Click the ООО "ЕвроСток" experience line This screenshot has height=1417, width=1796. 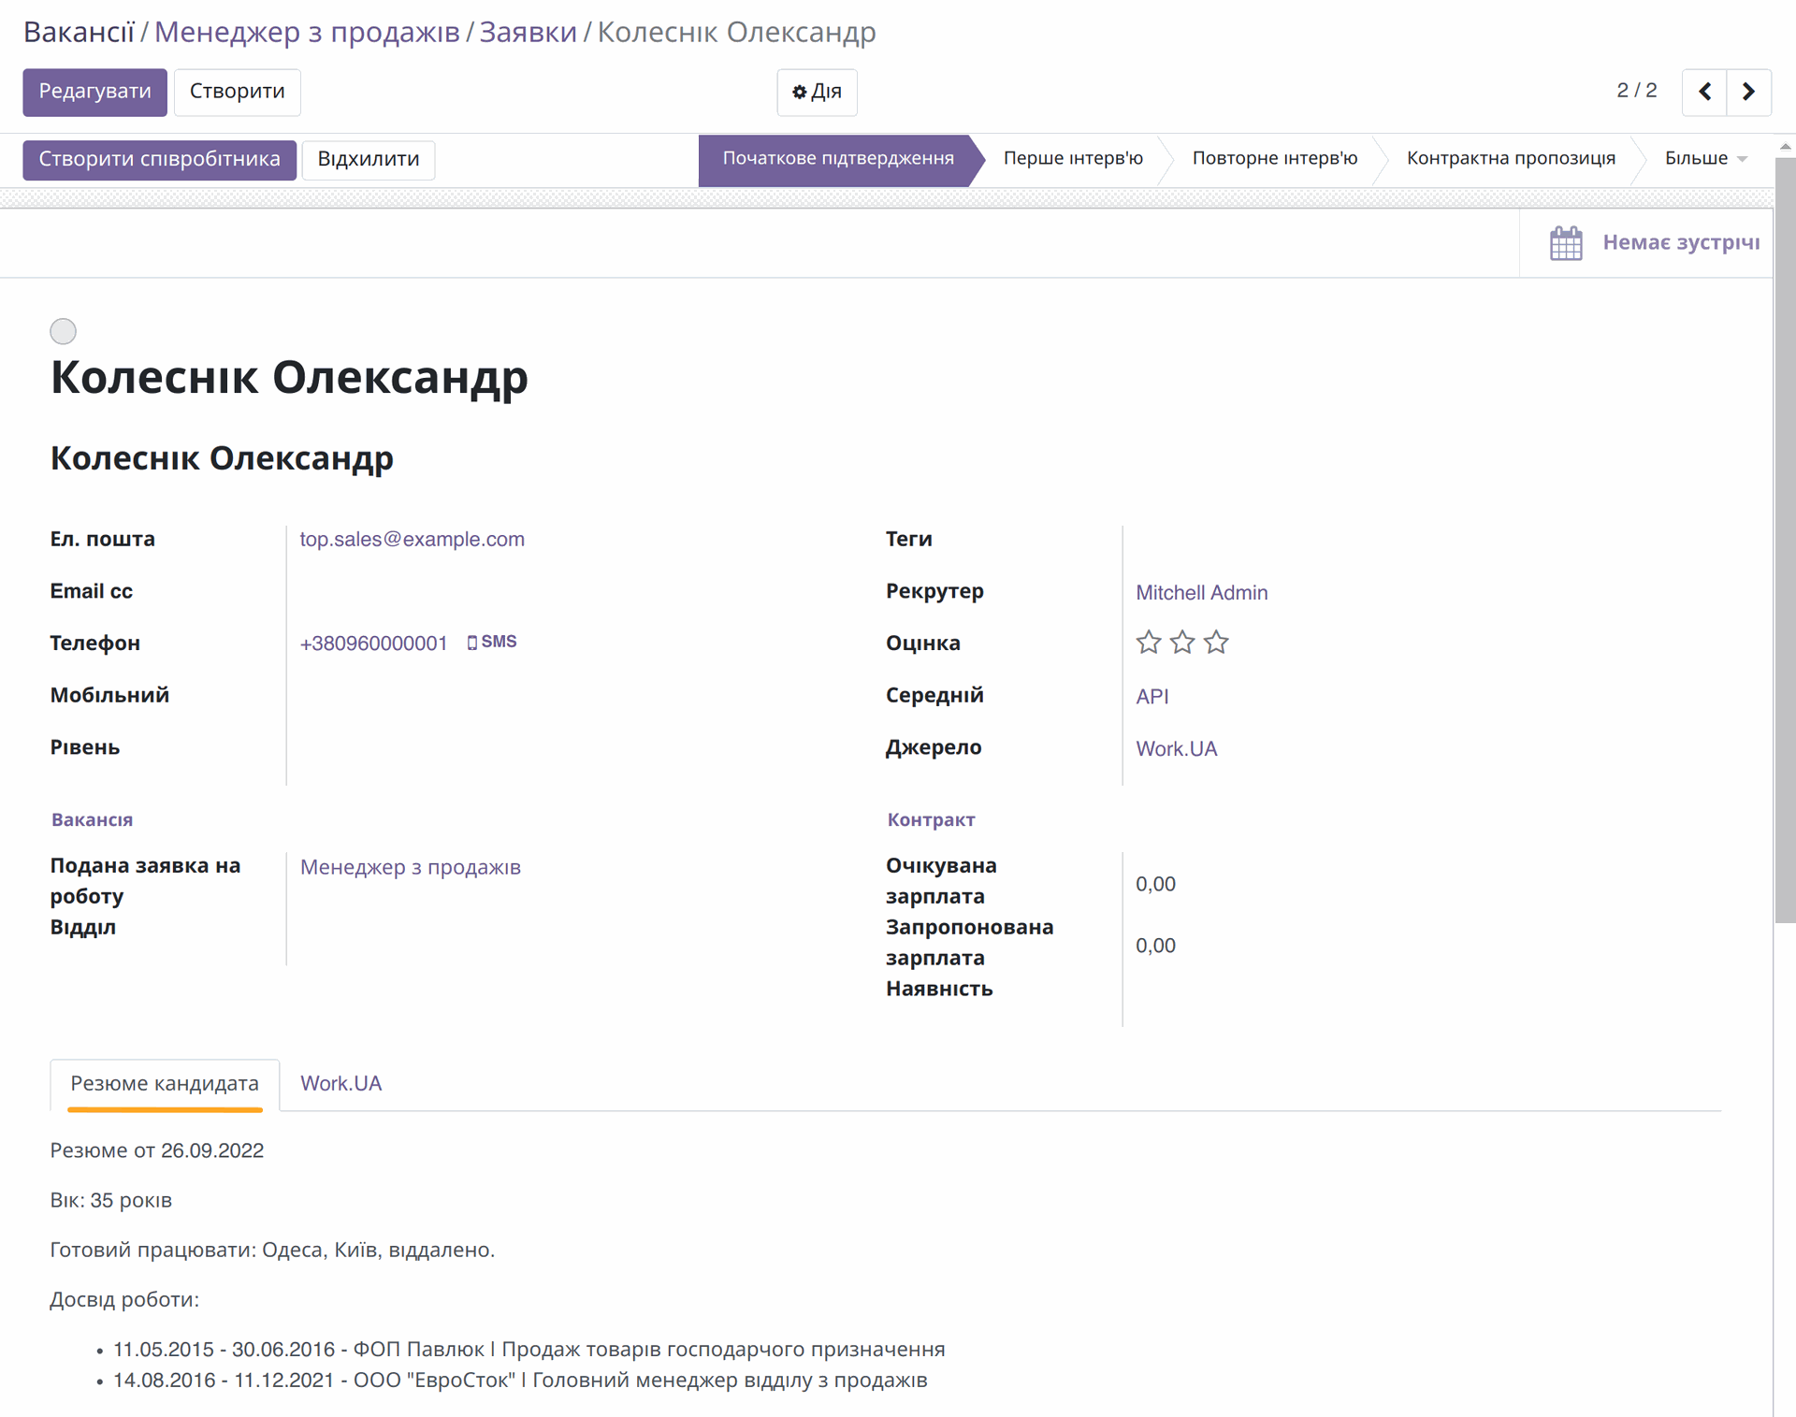click(x=520, y=1381)
